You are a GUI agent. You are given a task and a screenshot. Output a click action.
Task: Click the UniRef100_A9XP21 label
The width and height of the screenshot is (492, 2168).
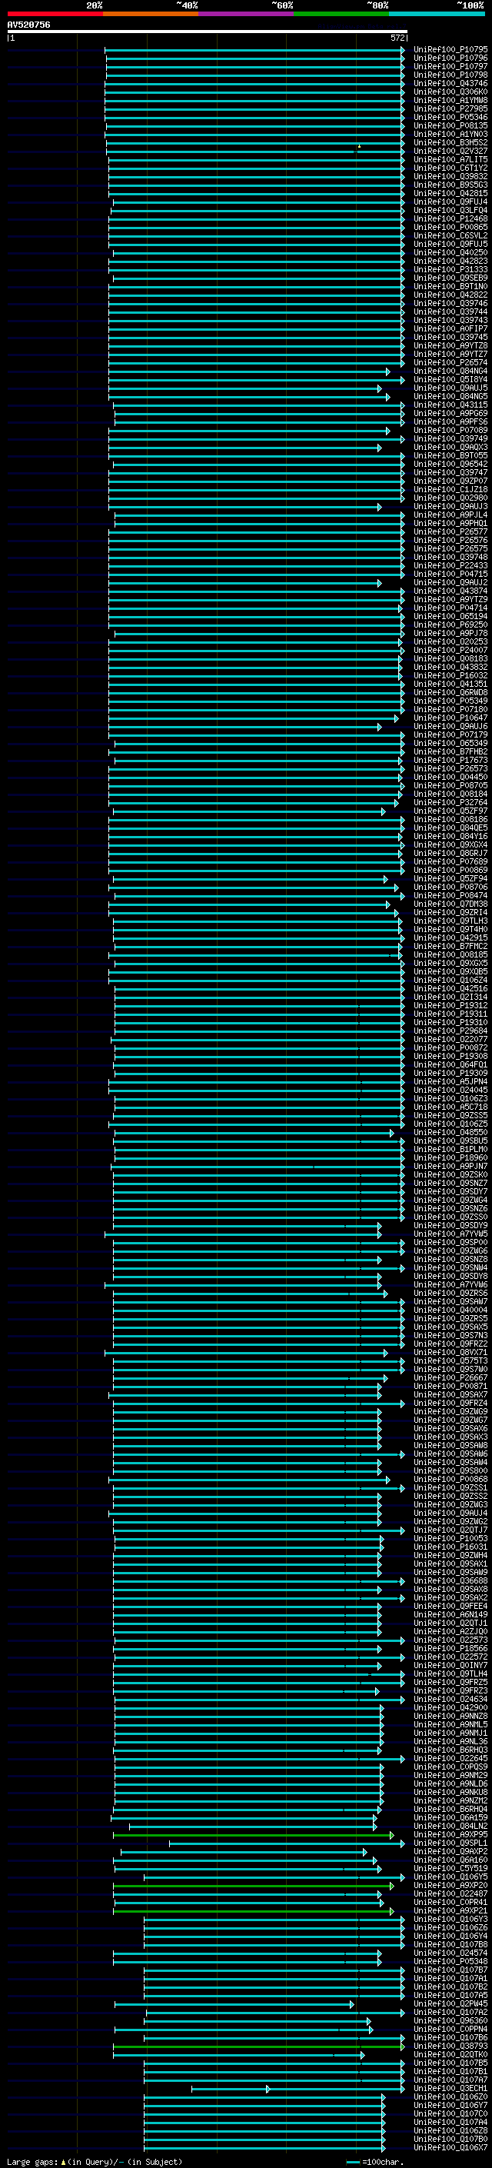(450, 1910)
